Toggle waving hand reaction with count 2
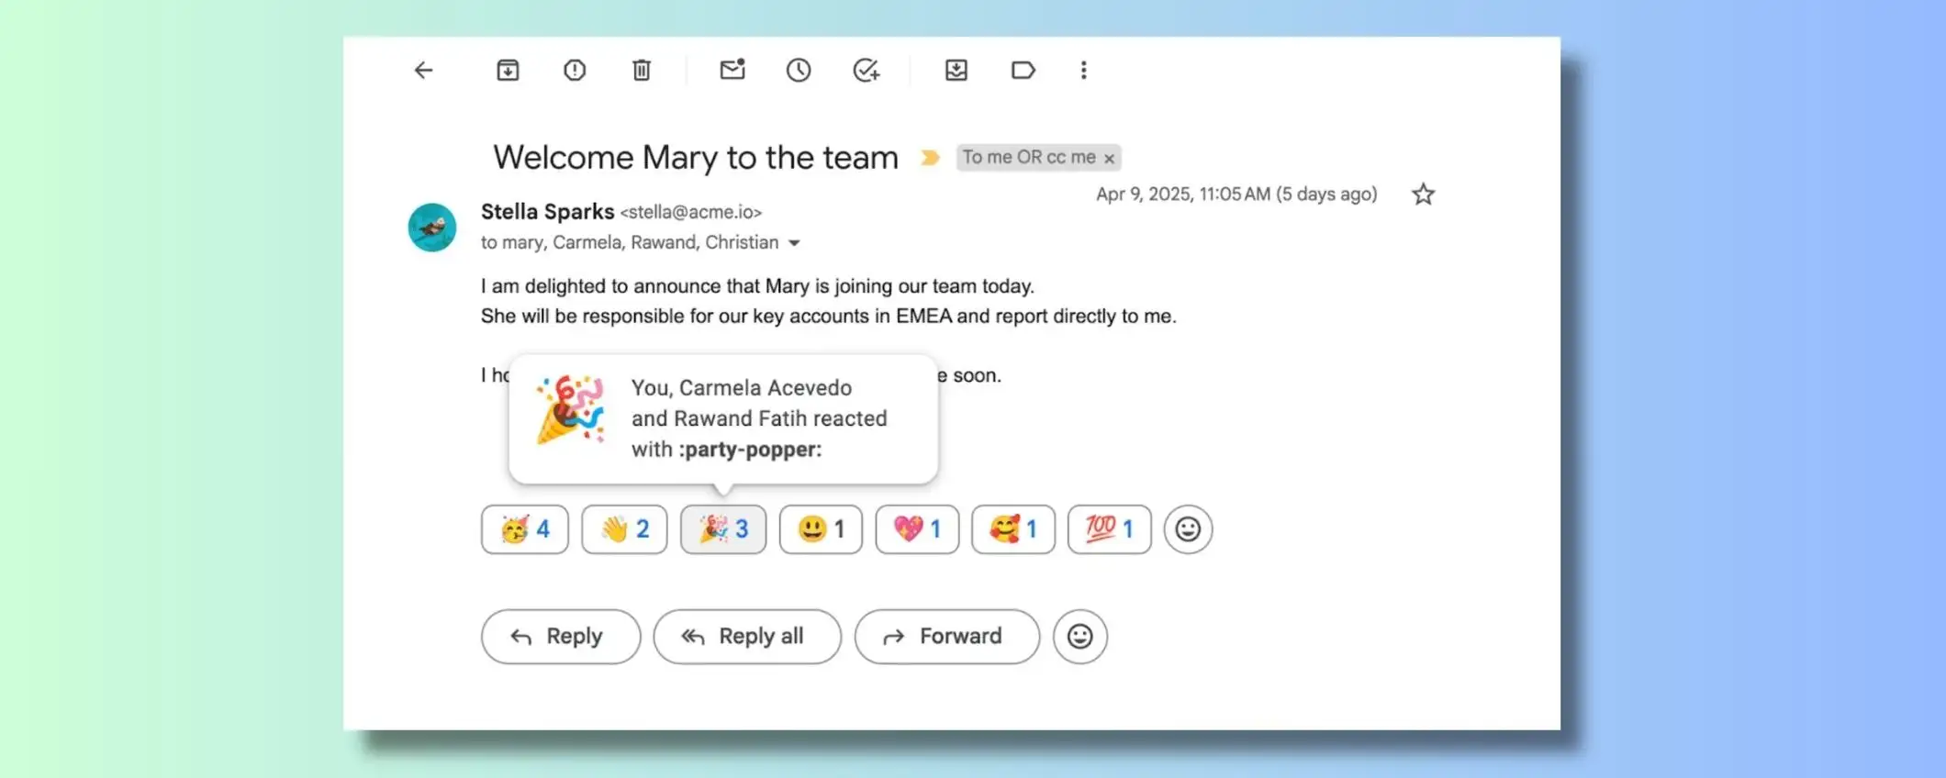 click(624, 529)
